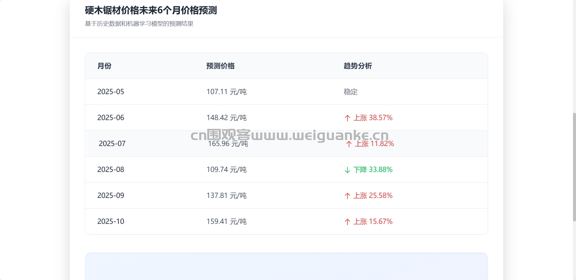Image resolution: width=576 pixels, height=280 pixels.
Task: Select the 2025-07 month cell
Action: [112, 144]
